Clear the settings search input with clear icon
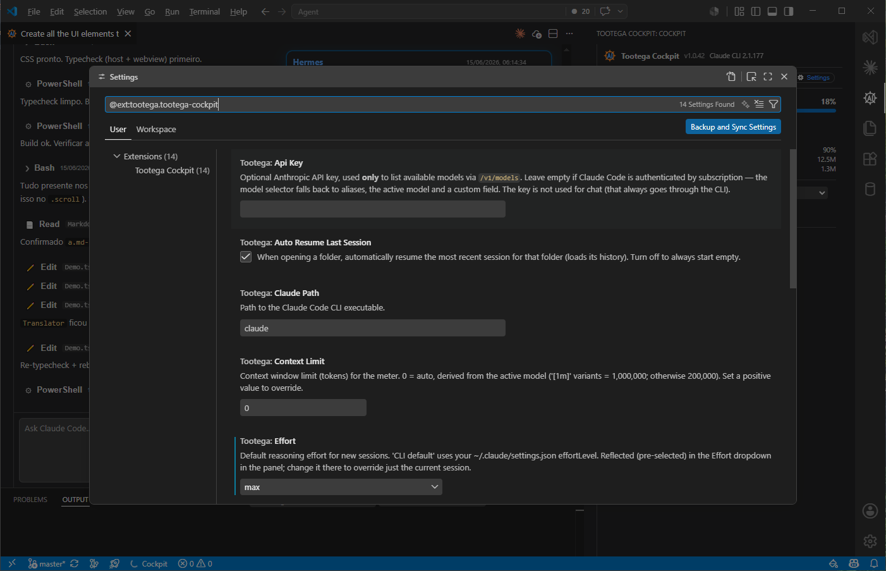886x571 pixels. pyautogui.click(x=759, y=104)
